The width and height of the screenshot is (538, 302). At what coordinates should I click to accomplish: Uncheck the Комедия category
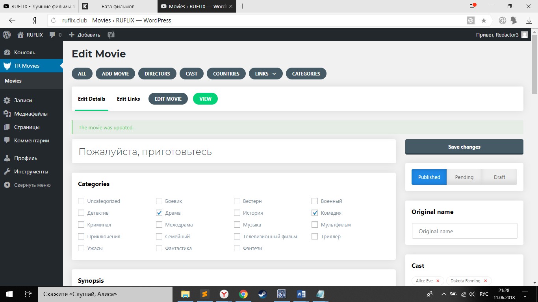(315, 213)
